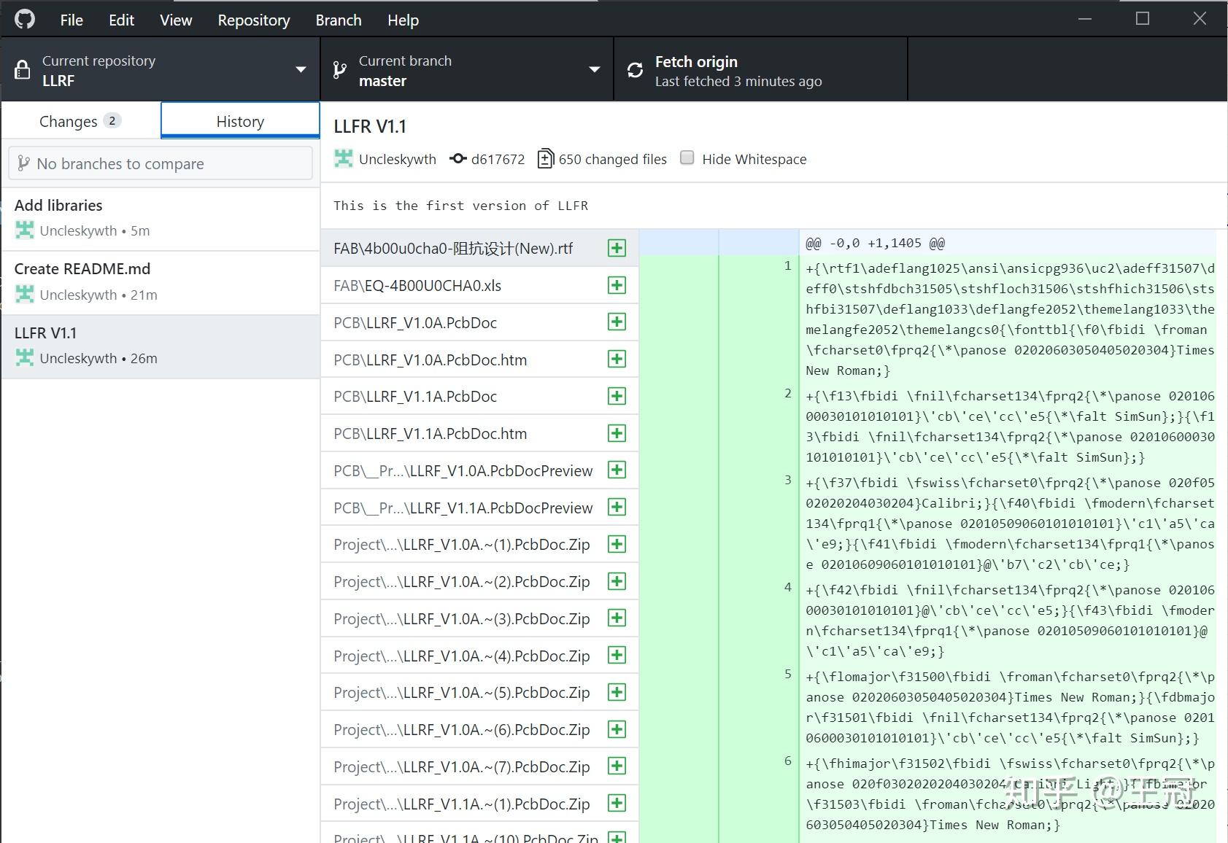Select the History tab
Screen dimensions: 1228x843
tap(240, 121)
